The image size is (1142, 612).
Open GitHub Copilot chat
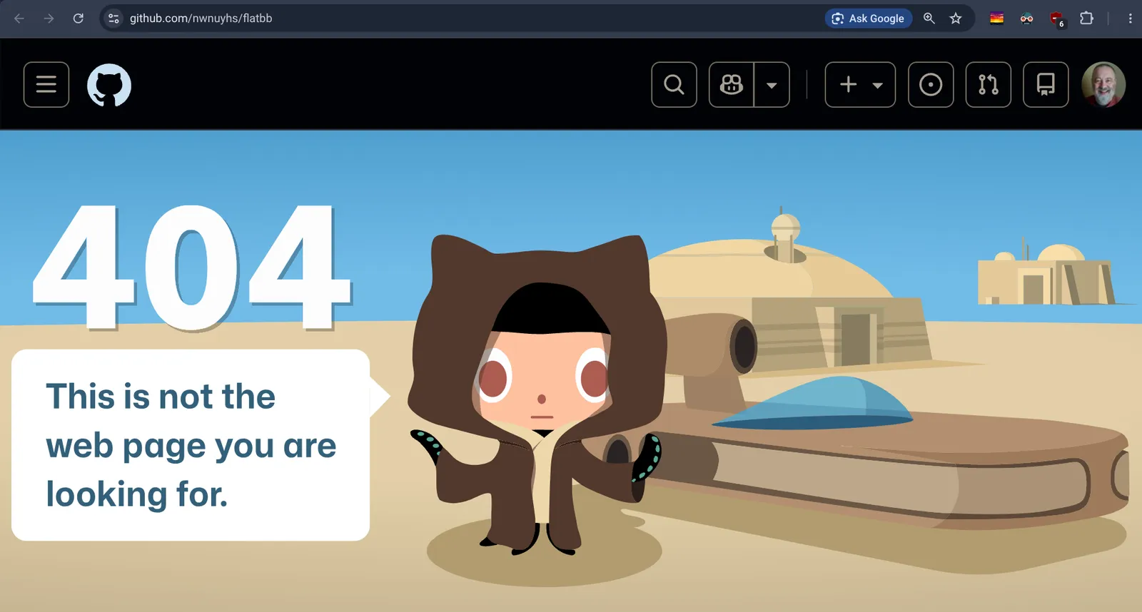(732, 85)
